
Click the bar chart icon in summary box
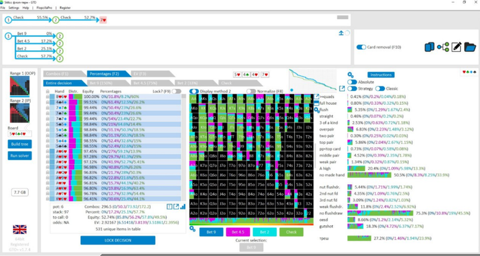coord(183,207)
